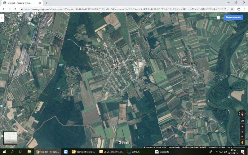Click the compass to reset map orientation
This screenshot has width=248, height=155.
[x=242, y=114]
